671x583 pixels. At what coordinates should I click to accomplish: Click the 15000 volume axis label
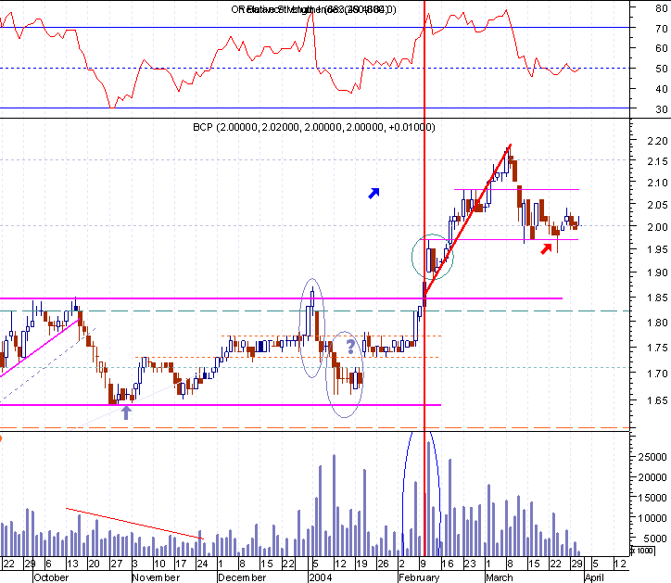click(x=652, y=498)
